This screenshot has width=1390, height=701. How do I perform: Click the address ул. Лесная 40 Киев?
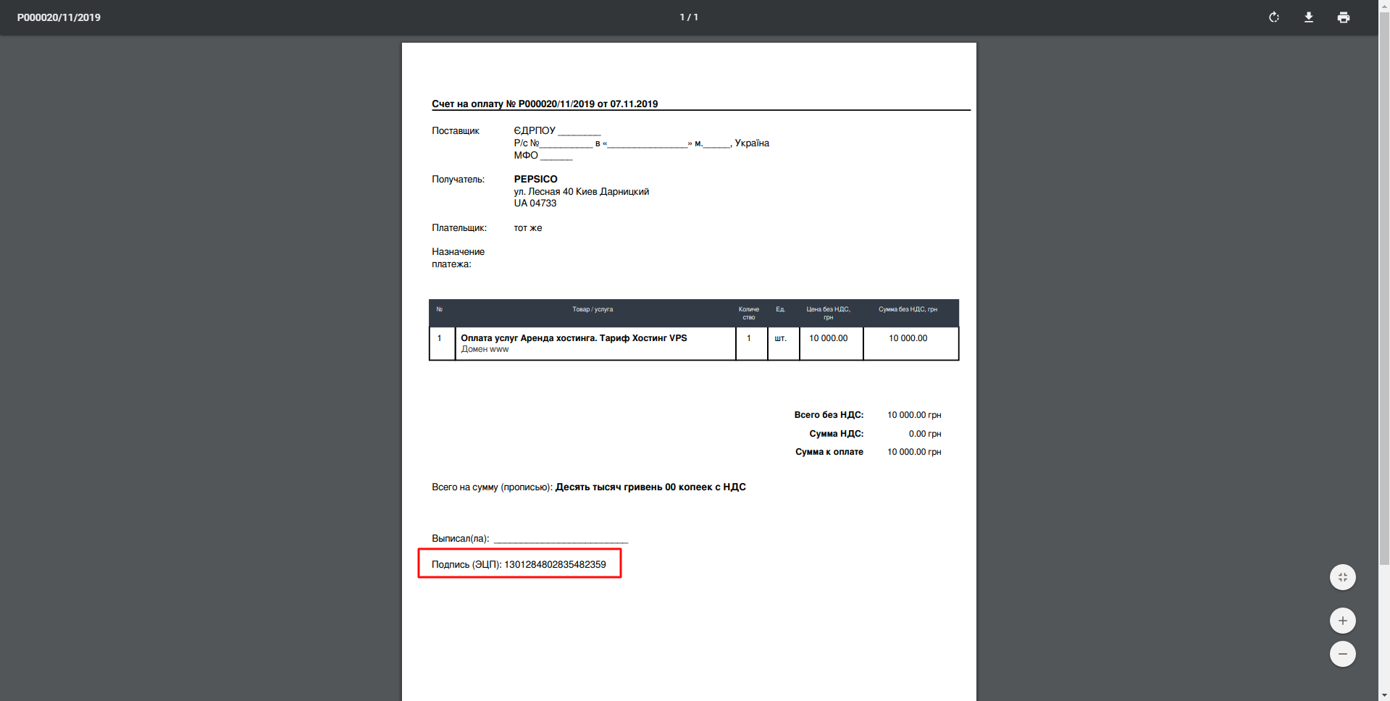point(581,192)
